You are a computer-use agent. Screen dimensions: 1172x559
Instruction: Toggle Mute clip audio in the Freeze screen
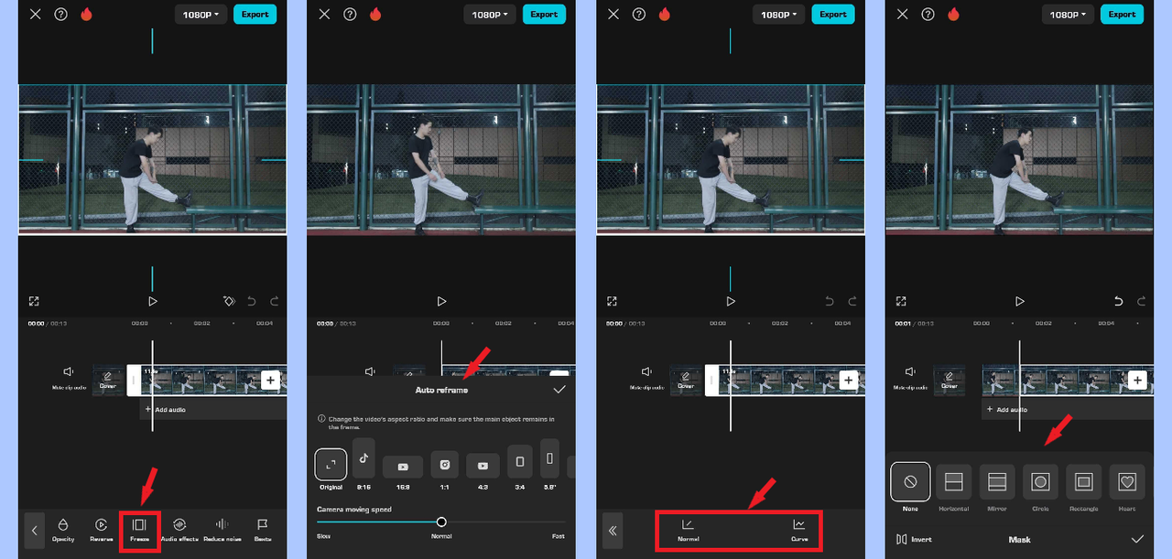point(69,378)
